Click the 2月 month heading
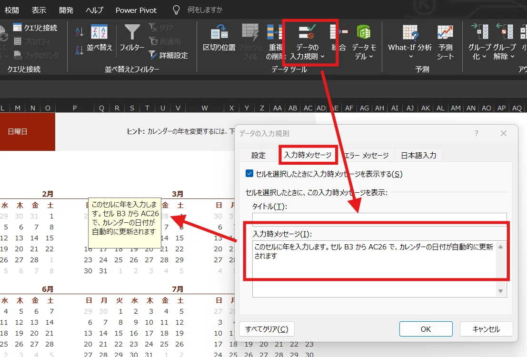Screen dimensions: 527x357 (48, 194)
